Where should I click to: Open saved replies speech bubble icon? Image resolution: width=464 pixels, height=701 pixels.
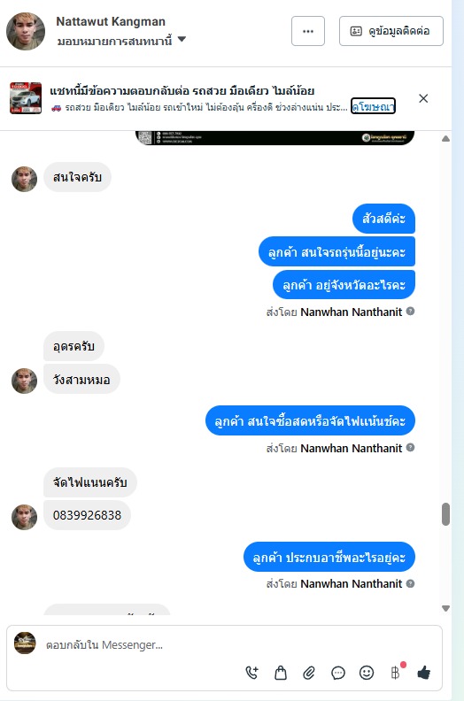[x=338, y=673]
